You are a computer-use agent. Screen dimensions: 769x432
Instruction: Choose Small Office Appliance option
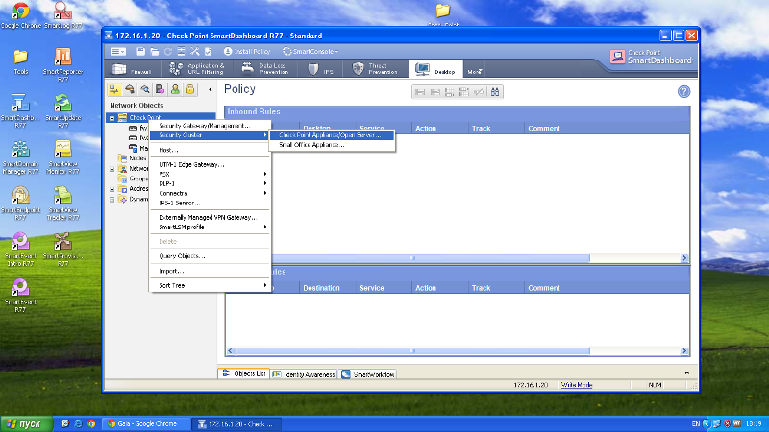point(332,145)
